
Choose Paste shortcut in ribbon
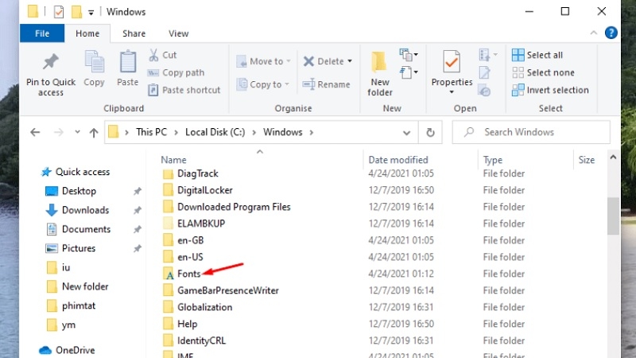[x=184, y=90]
